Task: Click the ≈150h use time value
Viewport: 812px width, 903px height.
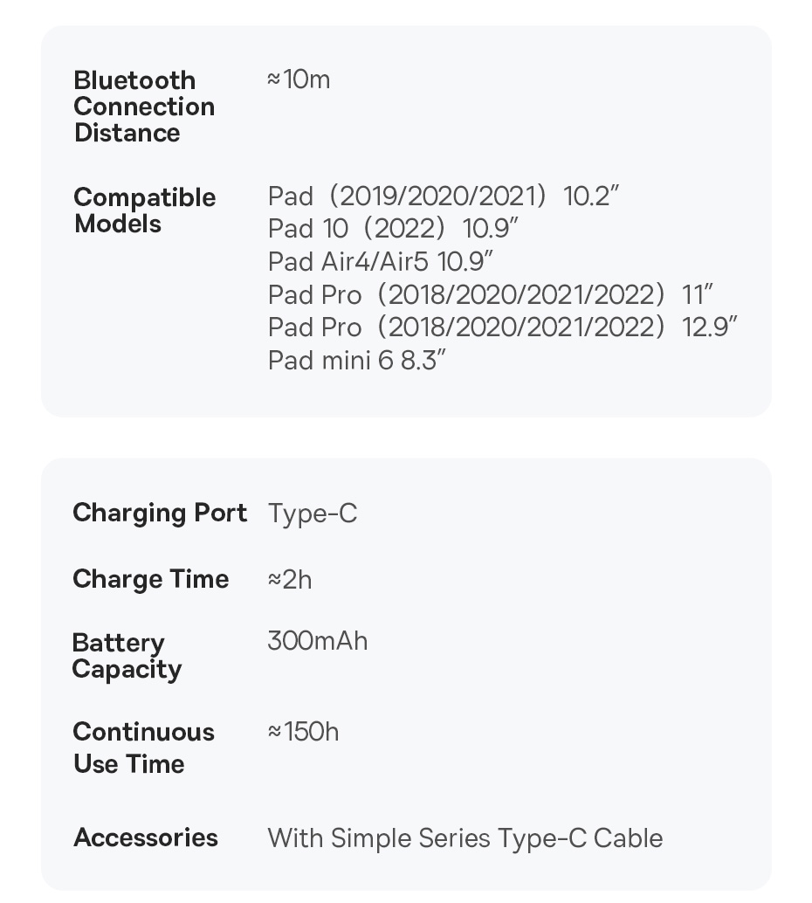Action: pos(303,732)
